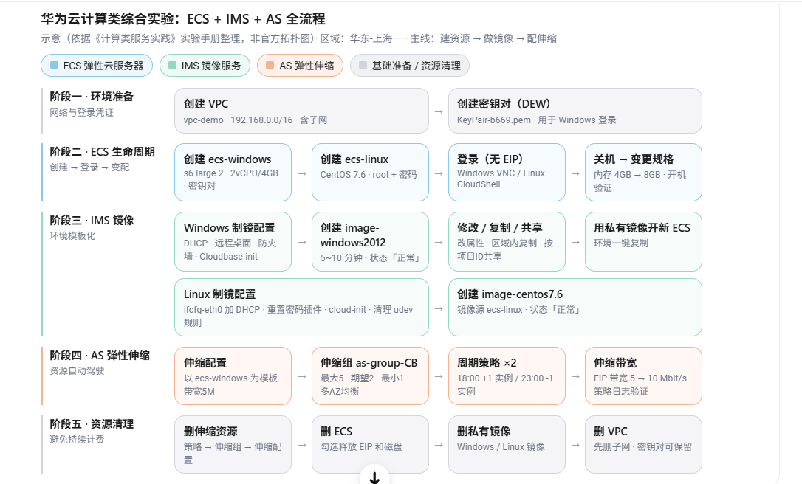The height and width of the screenshot is (484, 802).
Task: Select the Linux 制镜配置 card
Action: [301, 307]
